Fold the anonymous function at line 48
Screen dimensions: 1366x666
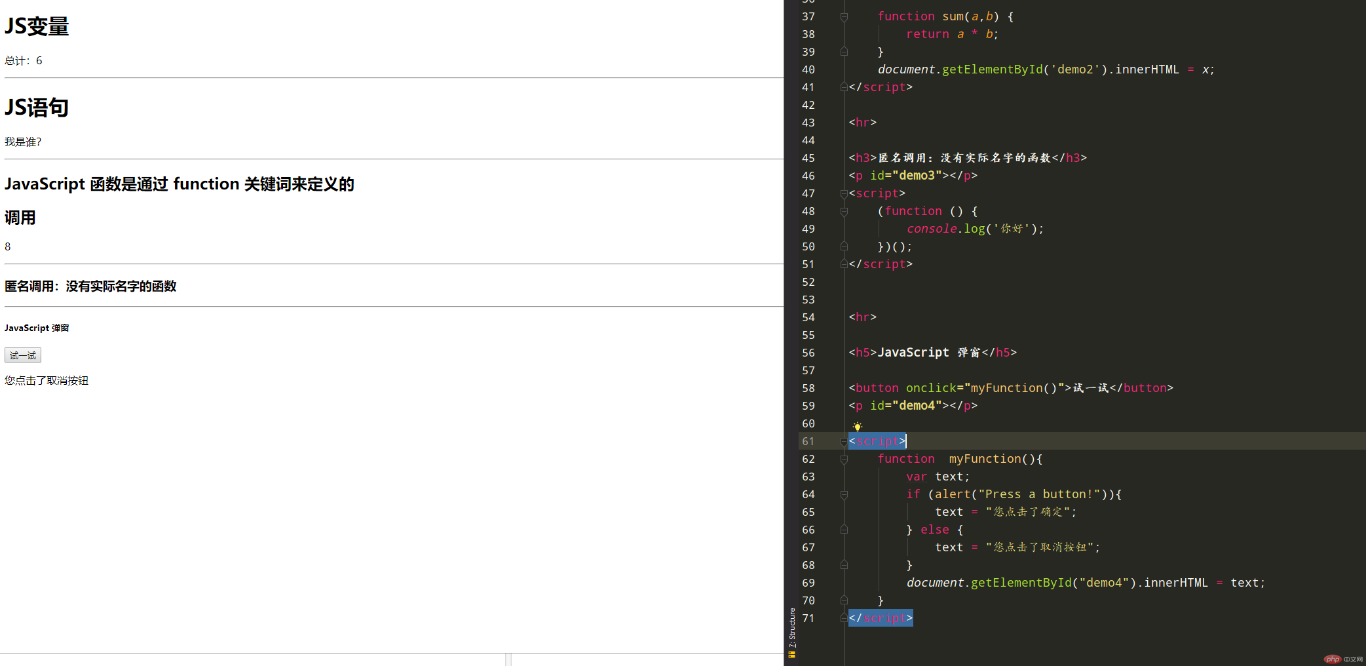point(844,212)
